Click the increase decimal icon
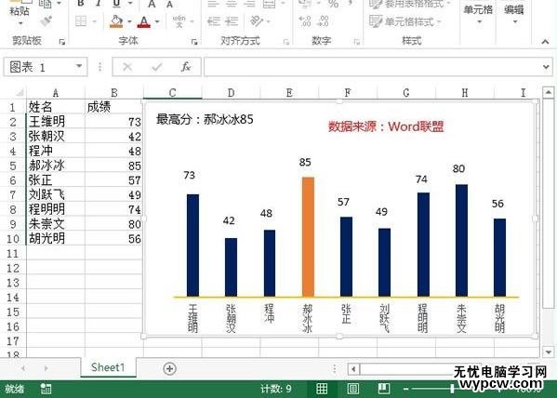Screen dimensions: 557x398 [305, 21]
